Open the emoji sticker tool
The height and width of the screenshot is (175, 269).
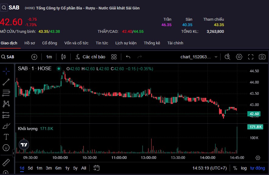(x=6, y=148)
